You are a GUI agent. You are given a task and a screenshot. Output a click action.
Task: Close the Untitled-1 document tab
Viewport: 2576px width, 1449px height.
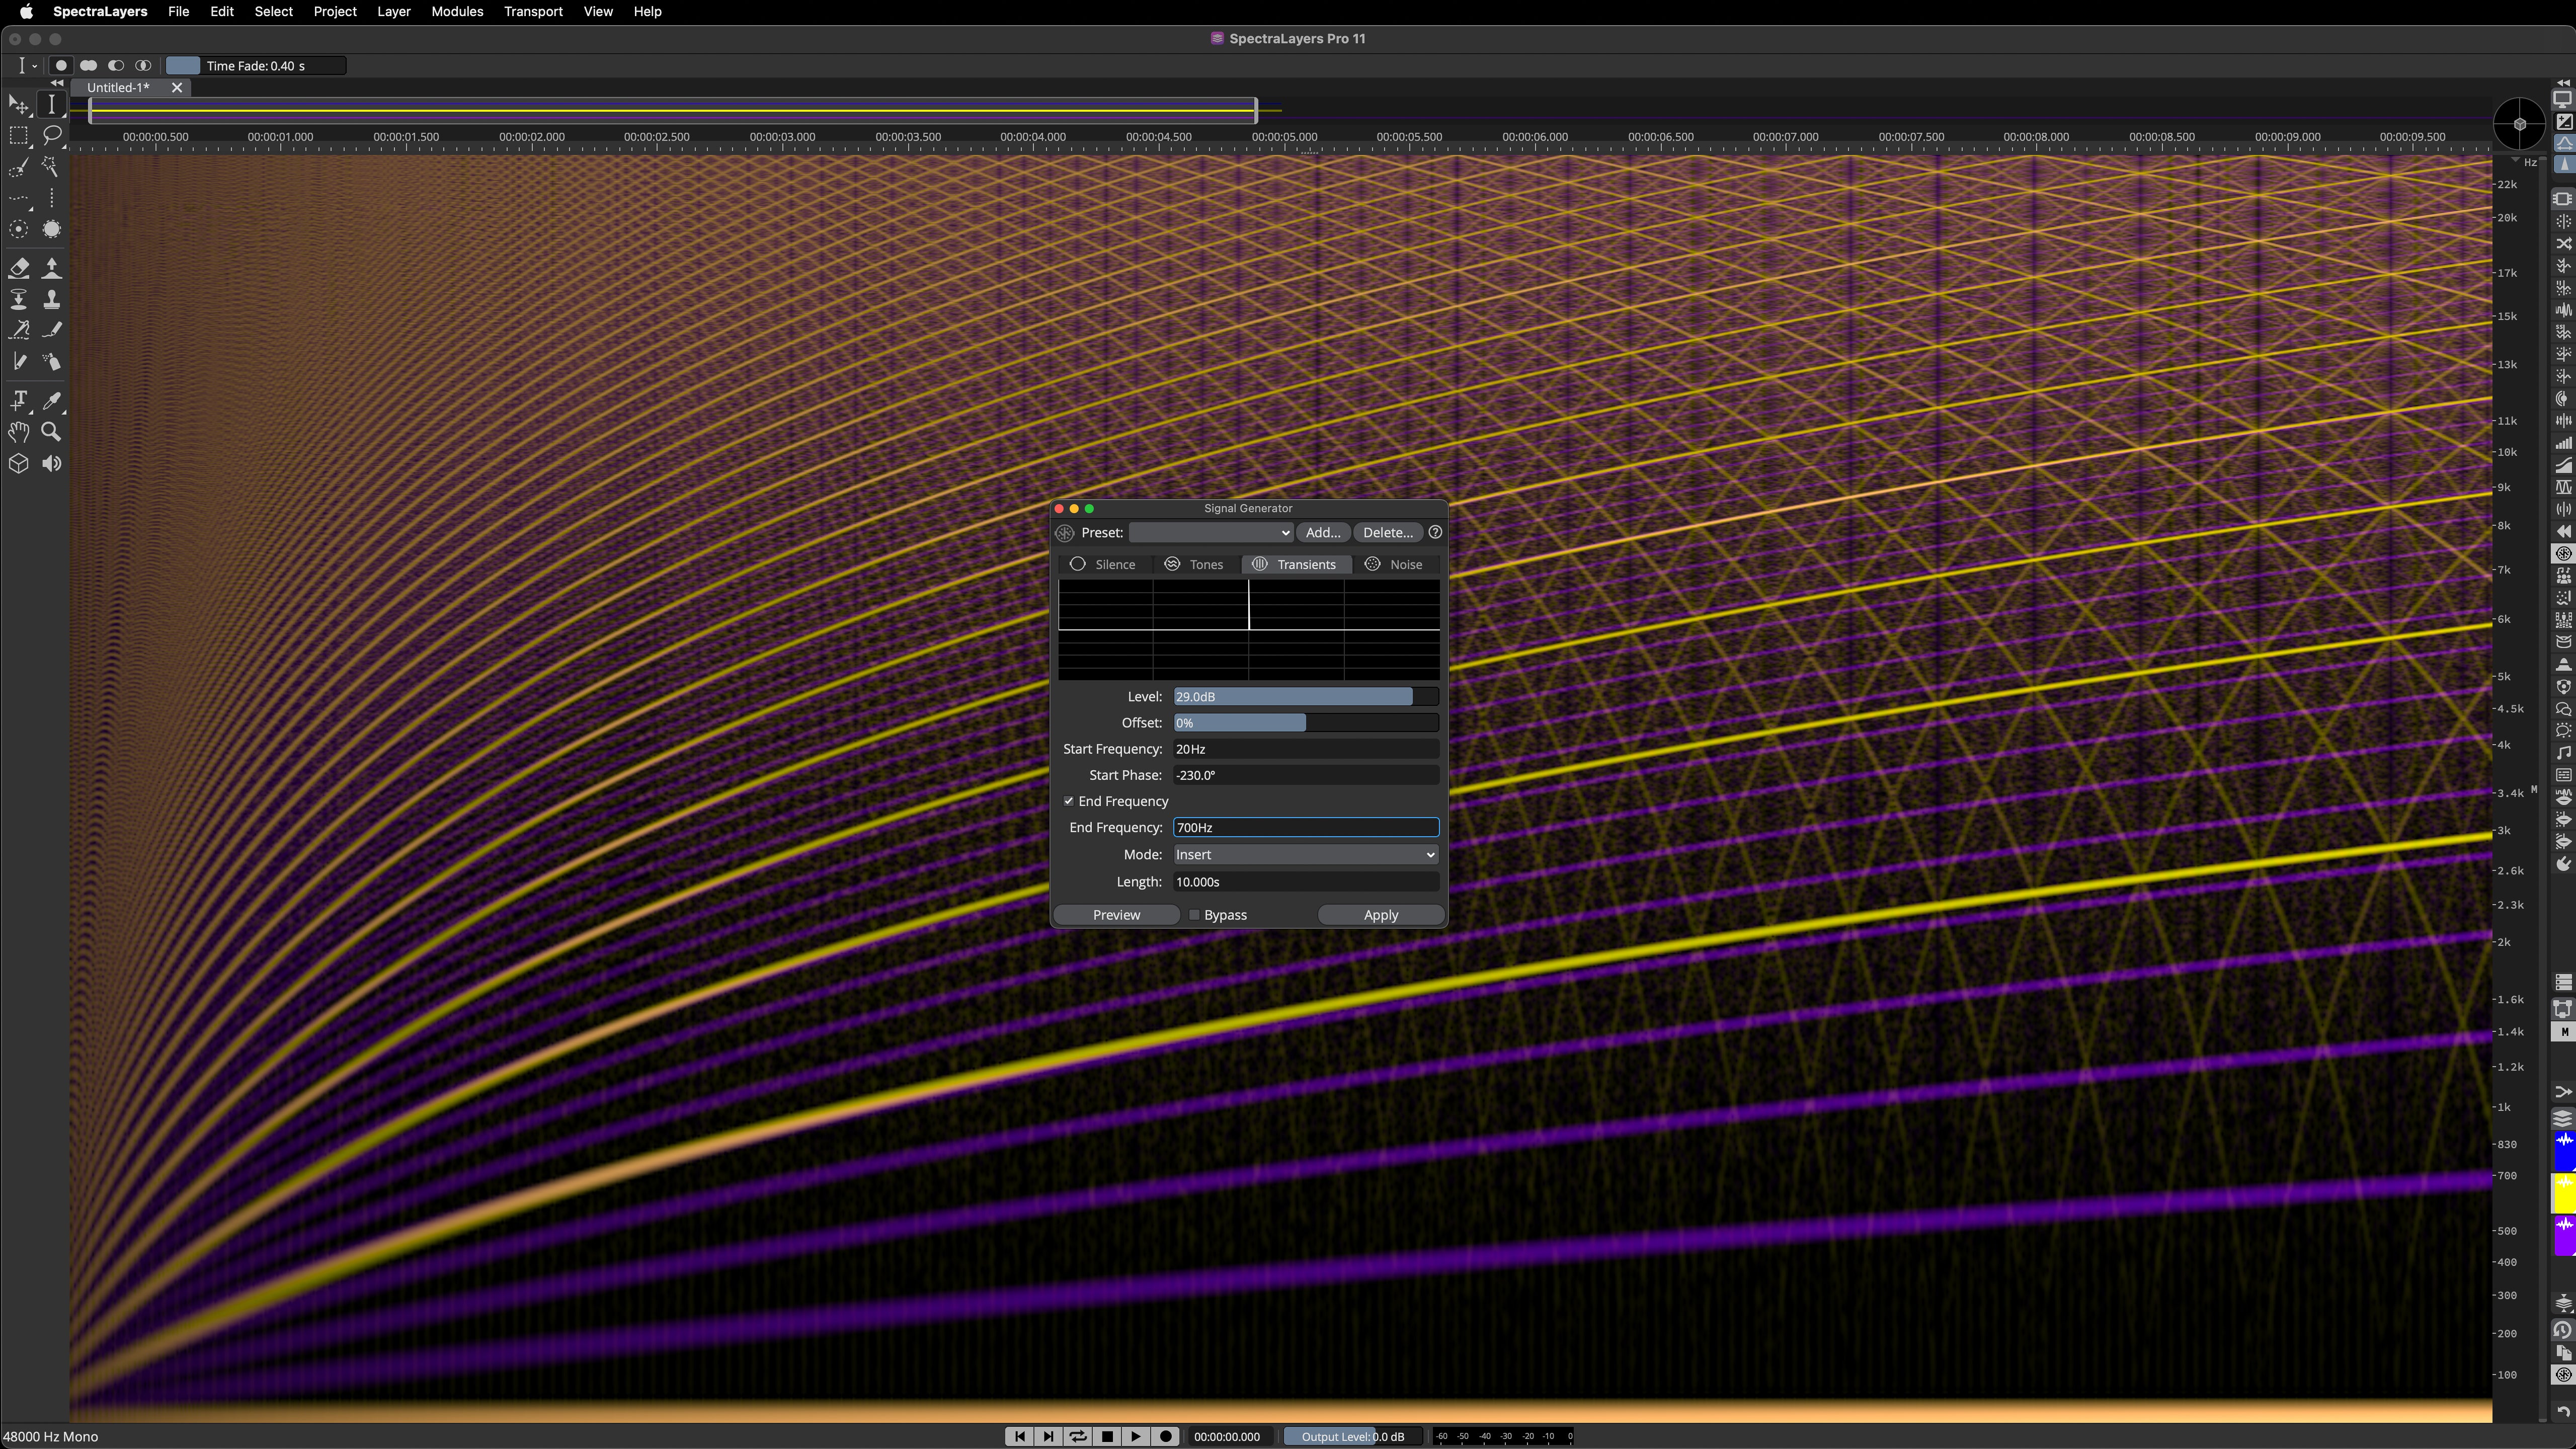click(x=177, y=88)
